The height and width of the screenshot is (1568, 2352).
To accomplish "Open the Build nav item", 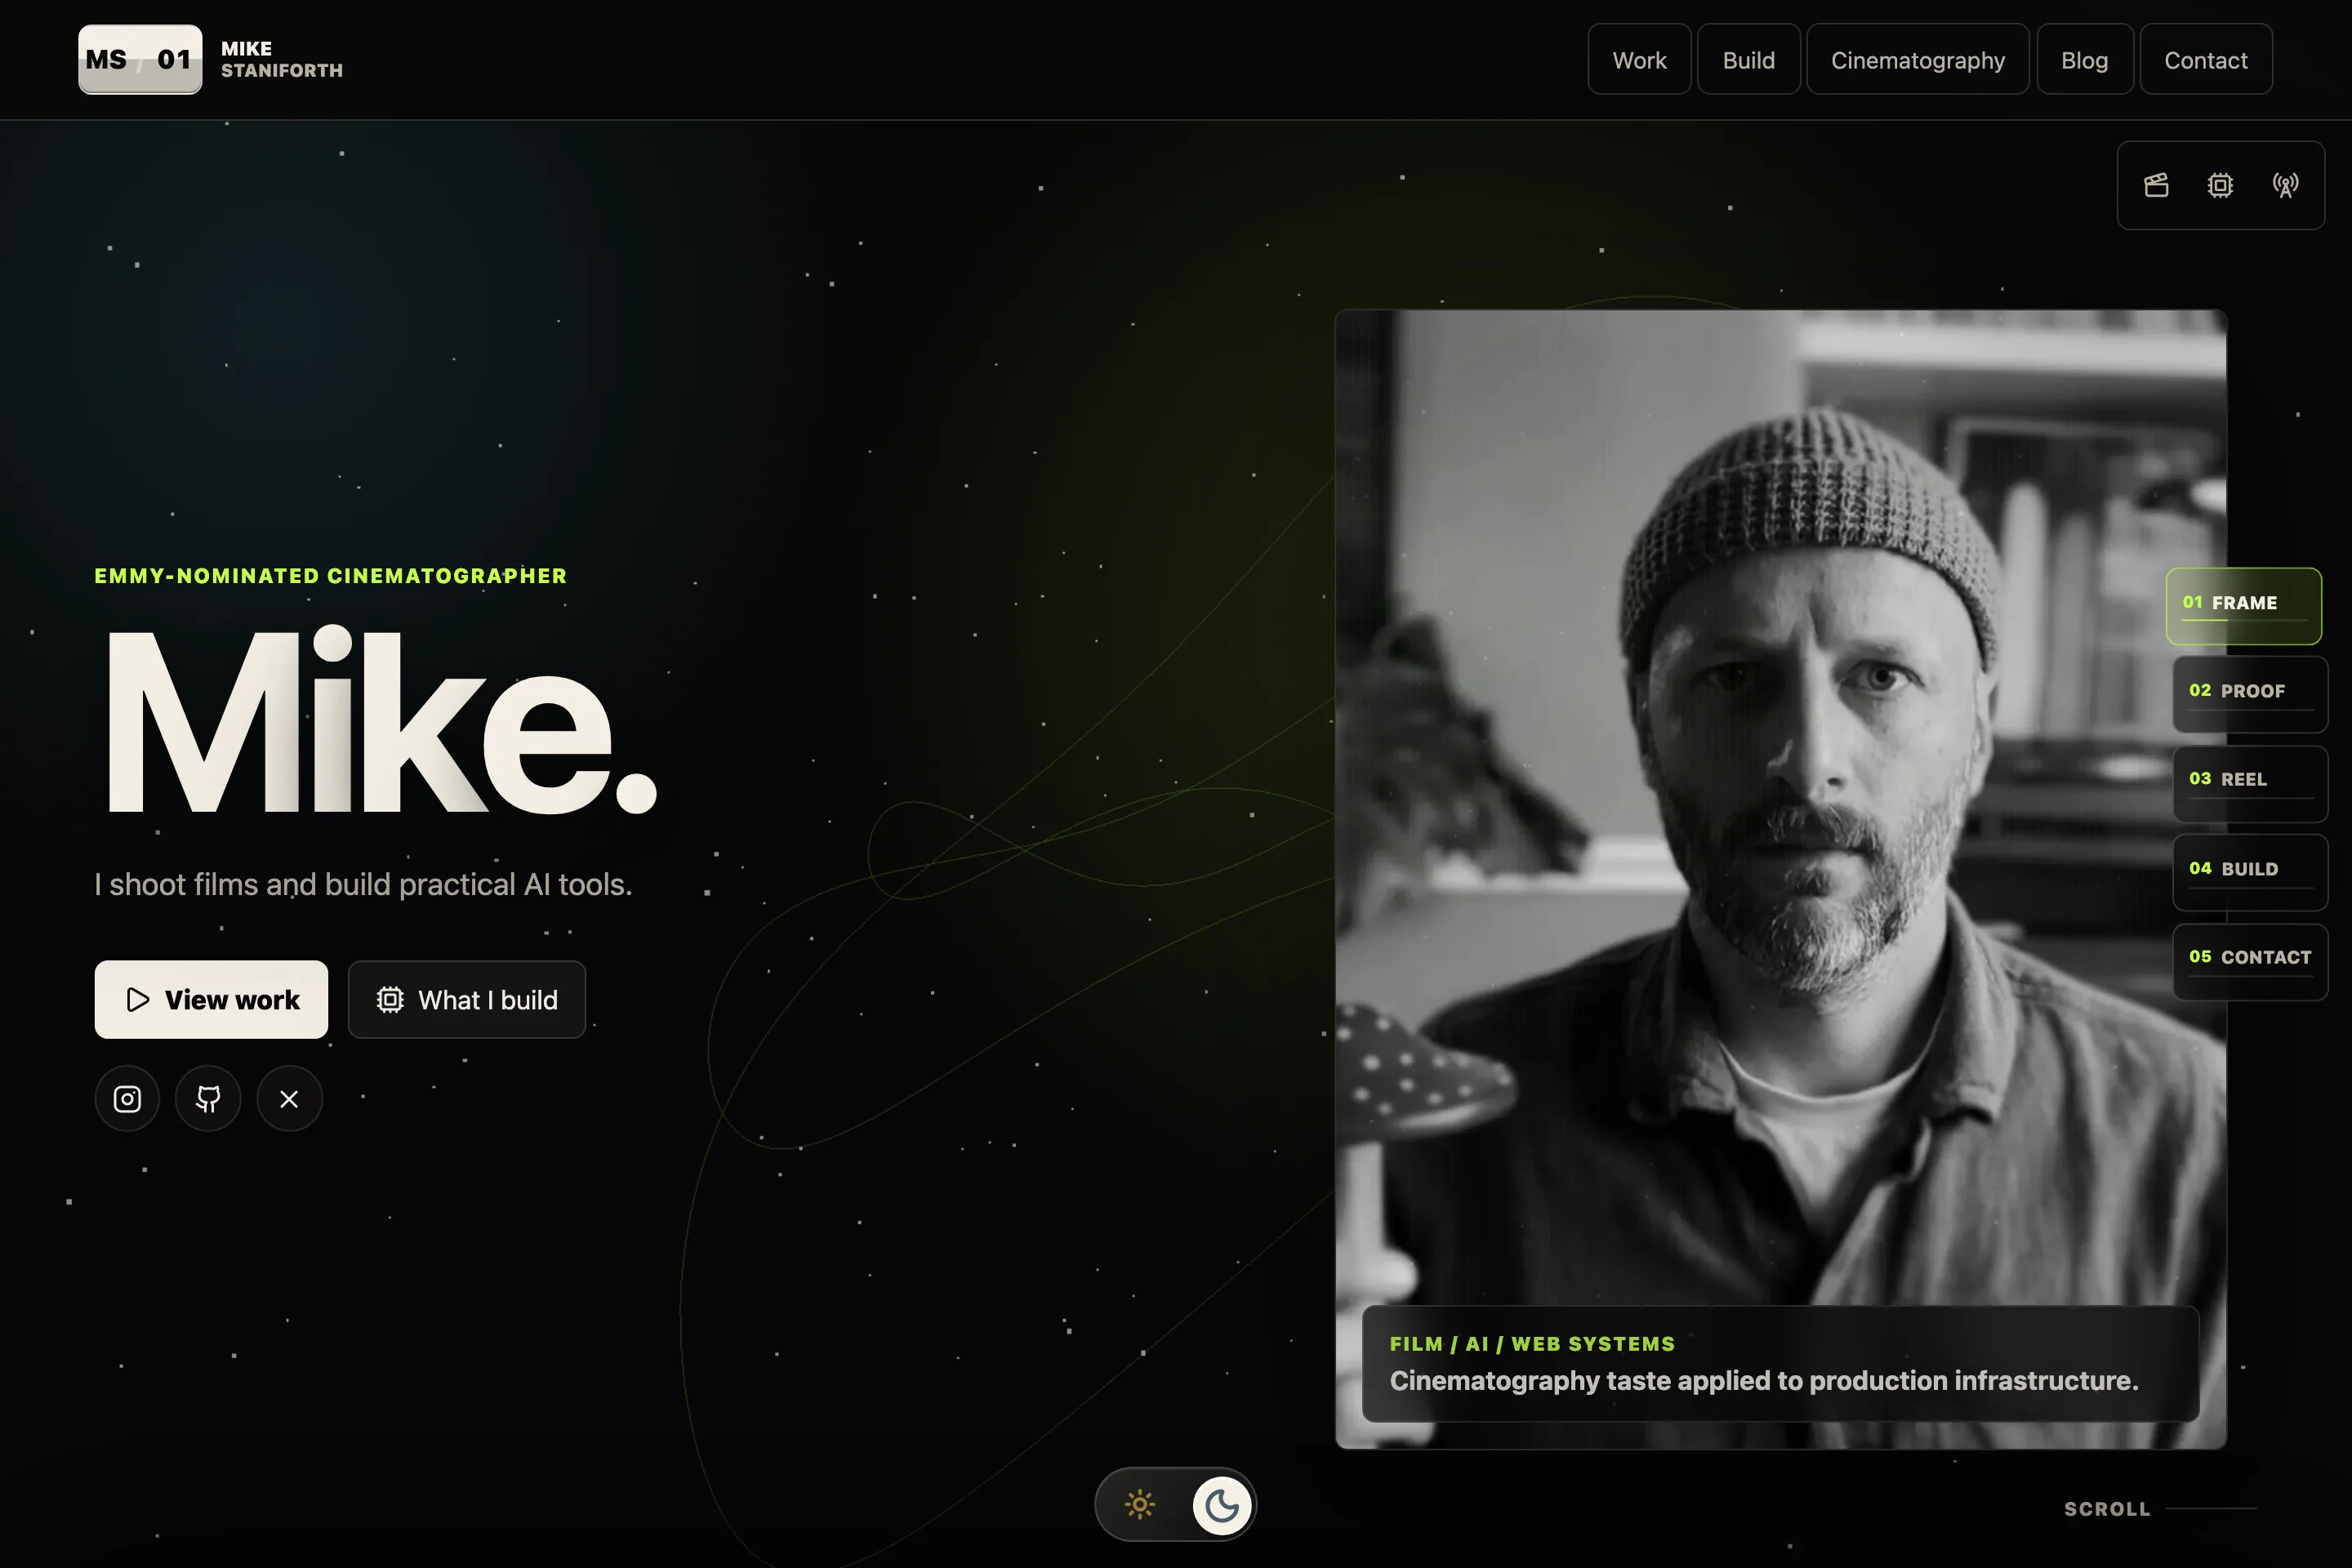I will pyautogui.click(x=1748, y=60).
